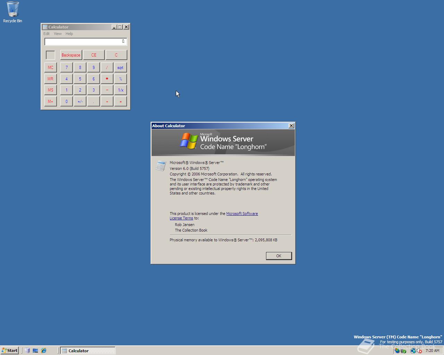Click the 8 digit button
The image size is (444, 355).
click(80, 68)
